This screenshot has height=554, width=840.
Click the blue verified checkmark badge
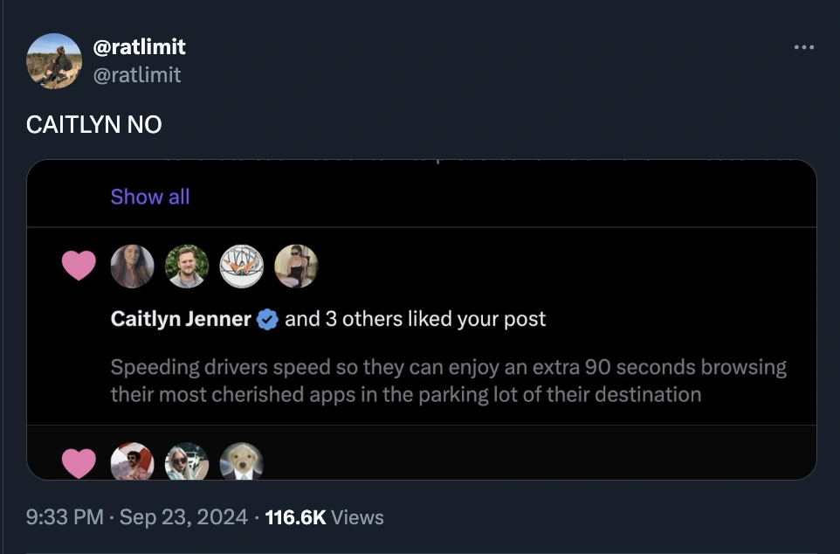[x=268, y=320]
